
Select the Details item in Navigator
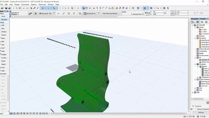coord(201,53)
